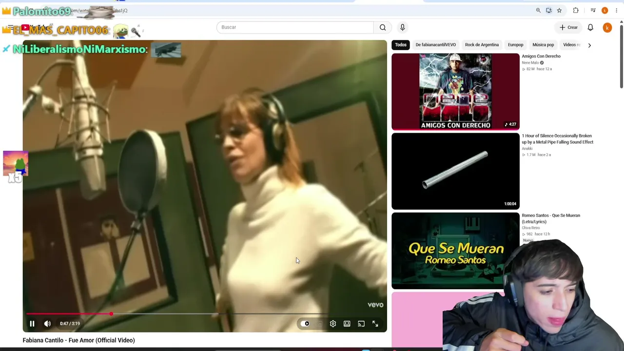Click the vevo logo on the video
Image resolution: width=624 pixels, height=351 pixels.
tap(375, 305)
